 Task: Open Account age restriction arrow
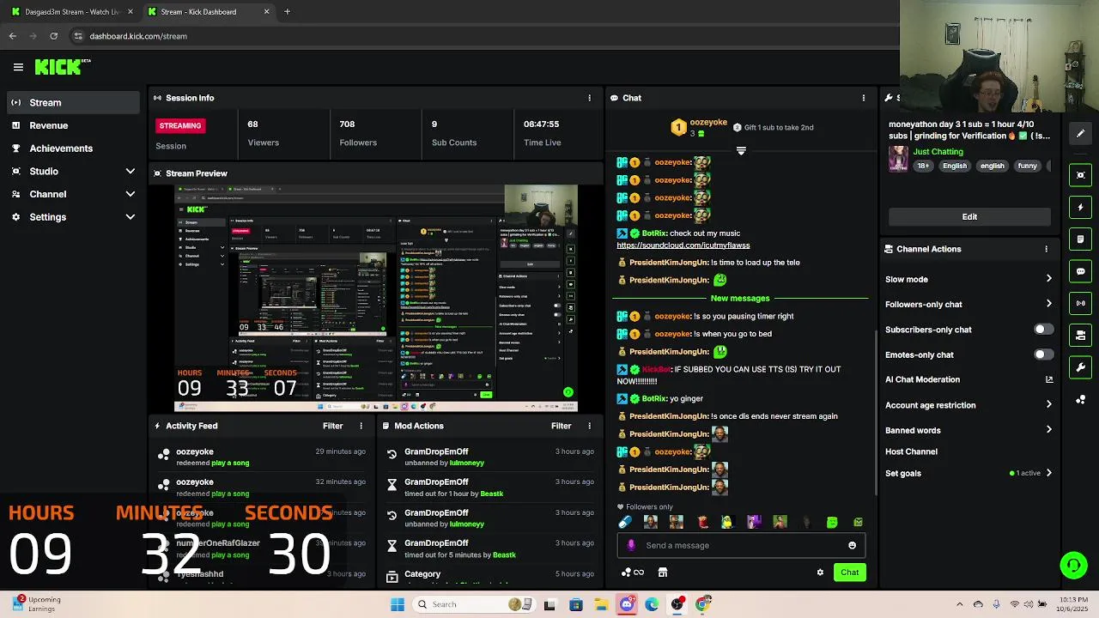click(x=1048, y=405)
